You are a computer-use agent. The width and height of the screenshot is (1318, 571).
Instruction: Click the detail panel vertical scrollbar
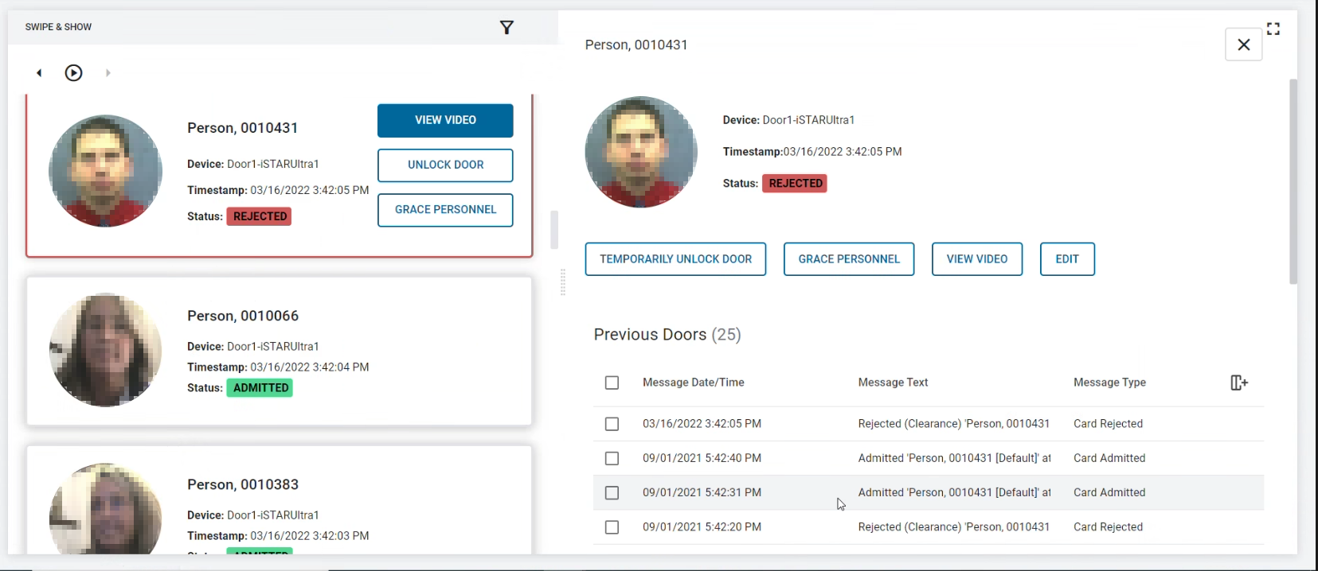click(1293, 181)
